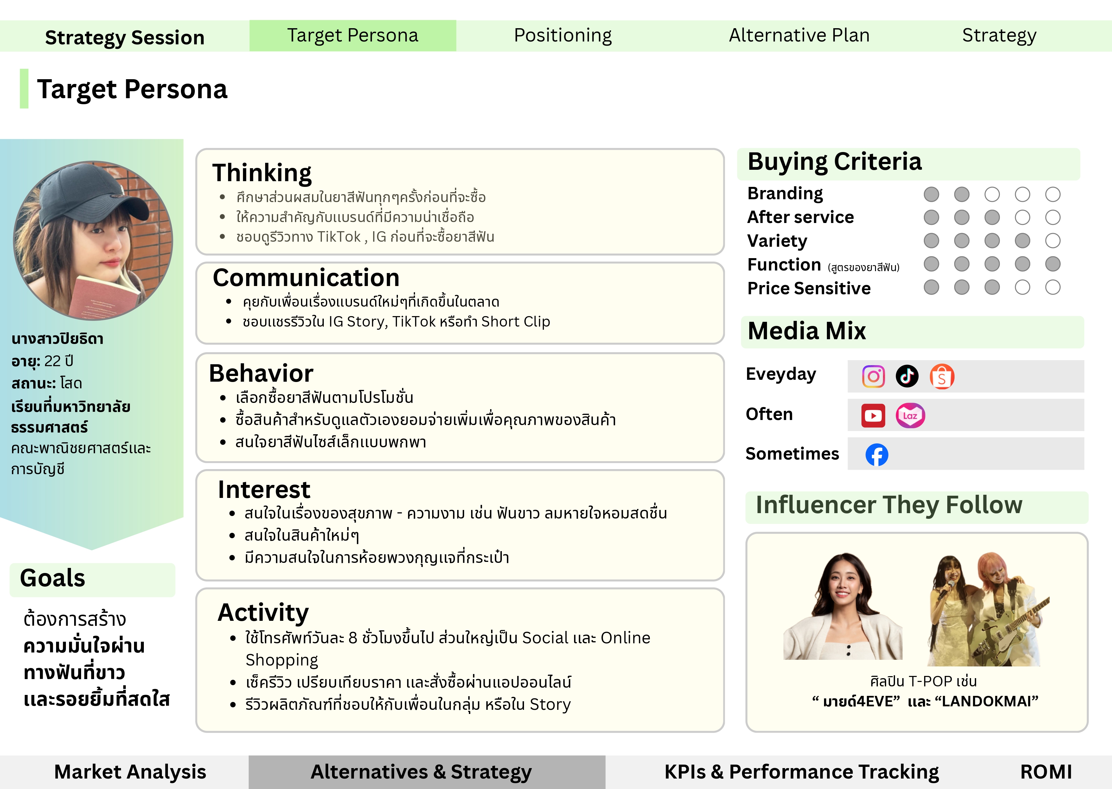Select the first Branding rating dot
Viewport: 1112px width, 789px height.
pos(931,194)
